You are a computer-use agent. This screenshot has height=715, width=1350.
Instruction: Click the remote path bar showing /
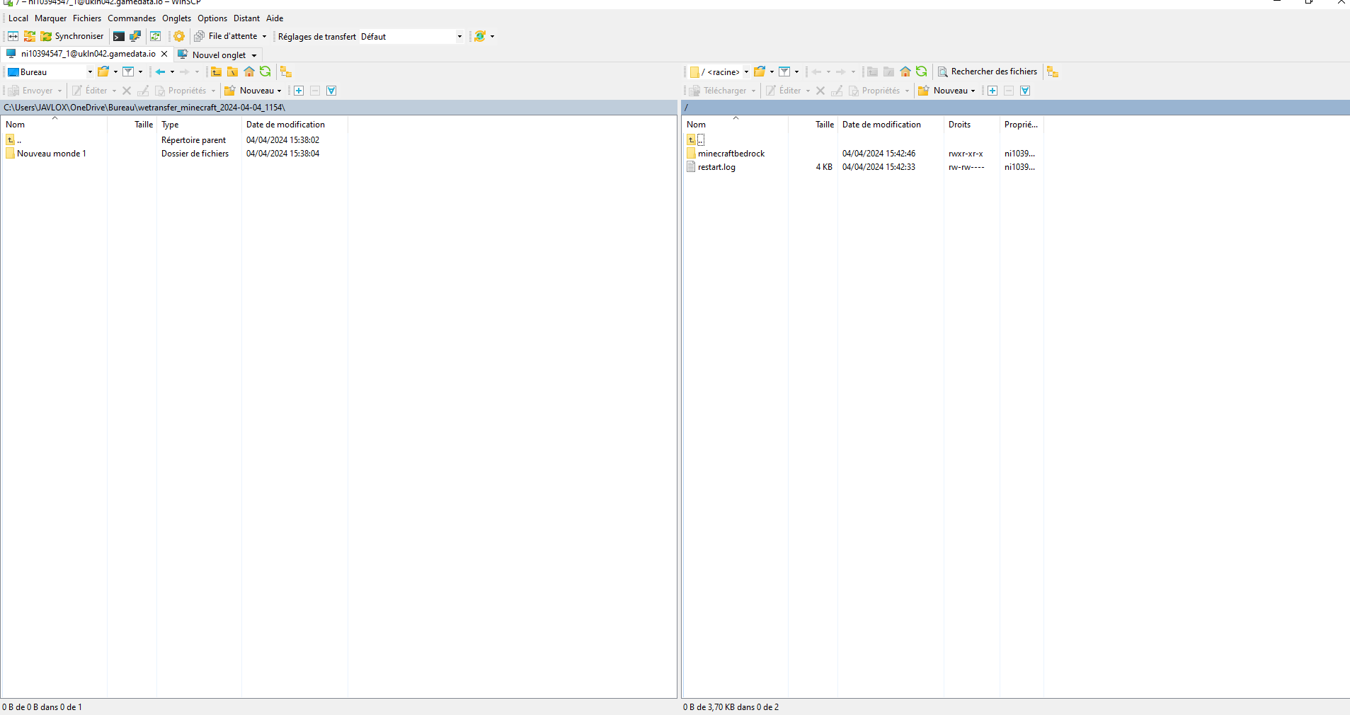tap(1015, 108)
